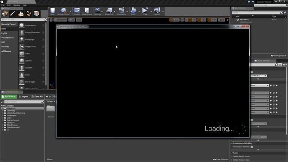Click the Save All button
This screenshot has width=288, height=162.
pos(37,97)
